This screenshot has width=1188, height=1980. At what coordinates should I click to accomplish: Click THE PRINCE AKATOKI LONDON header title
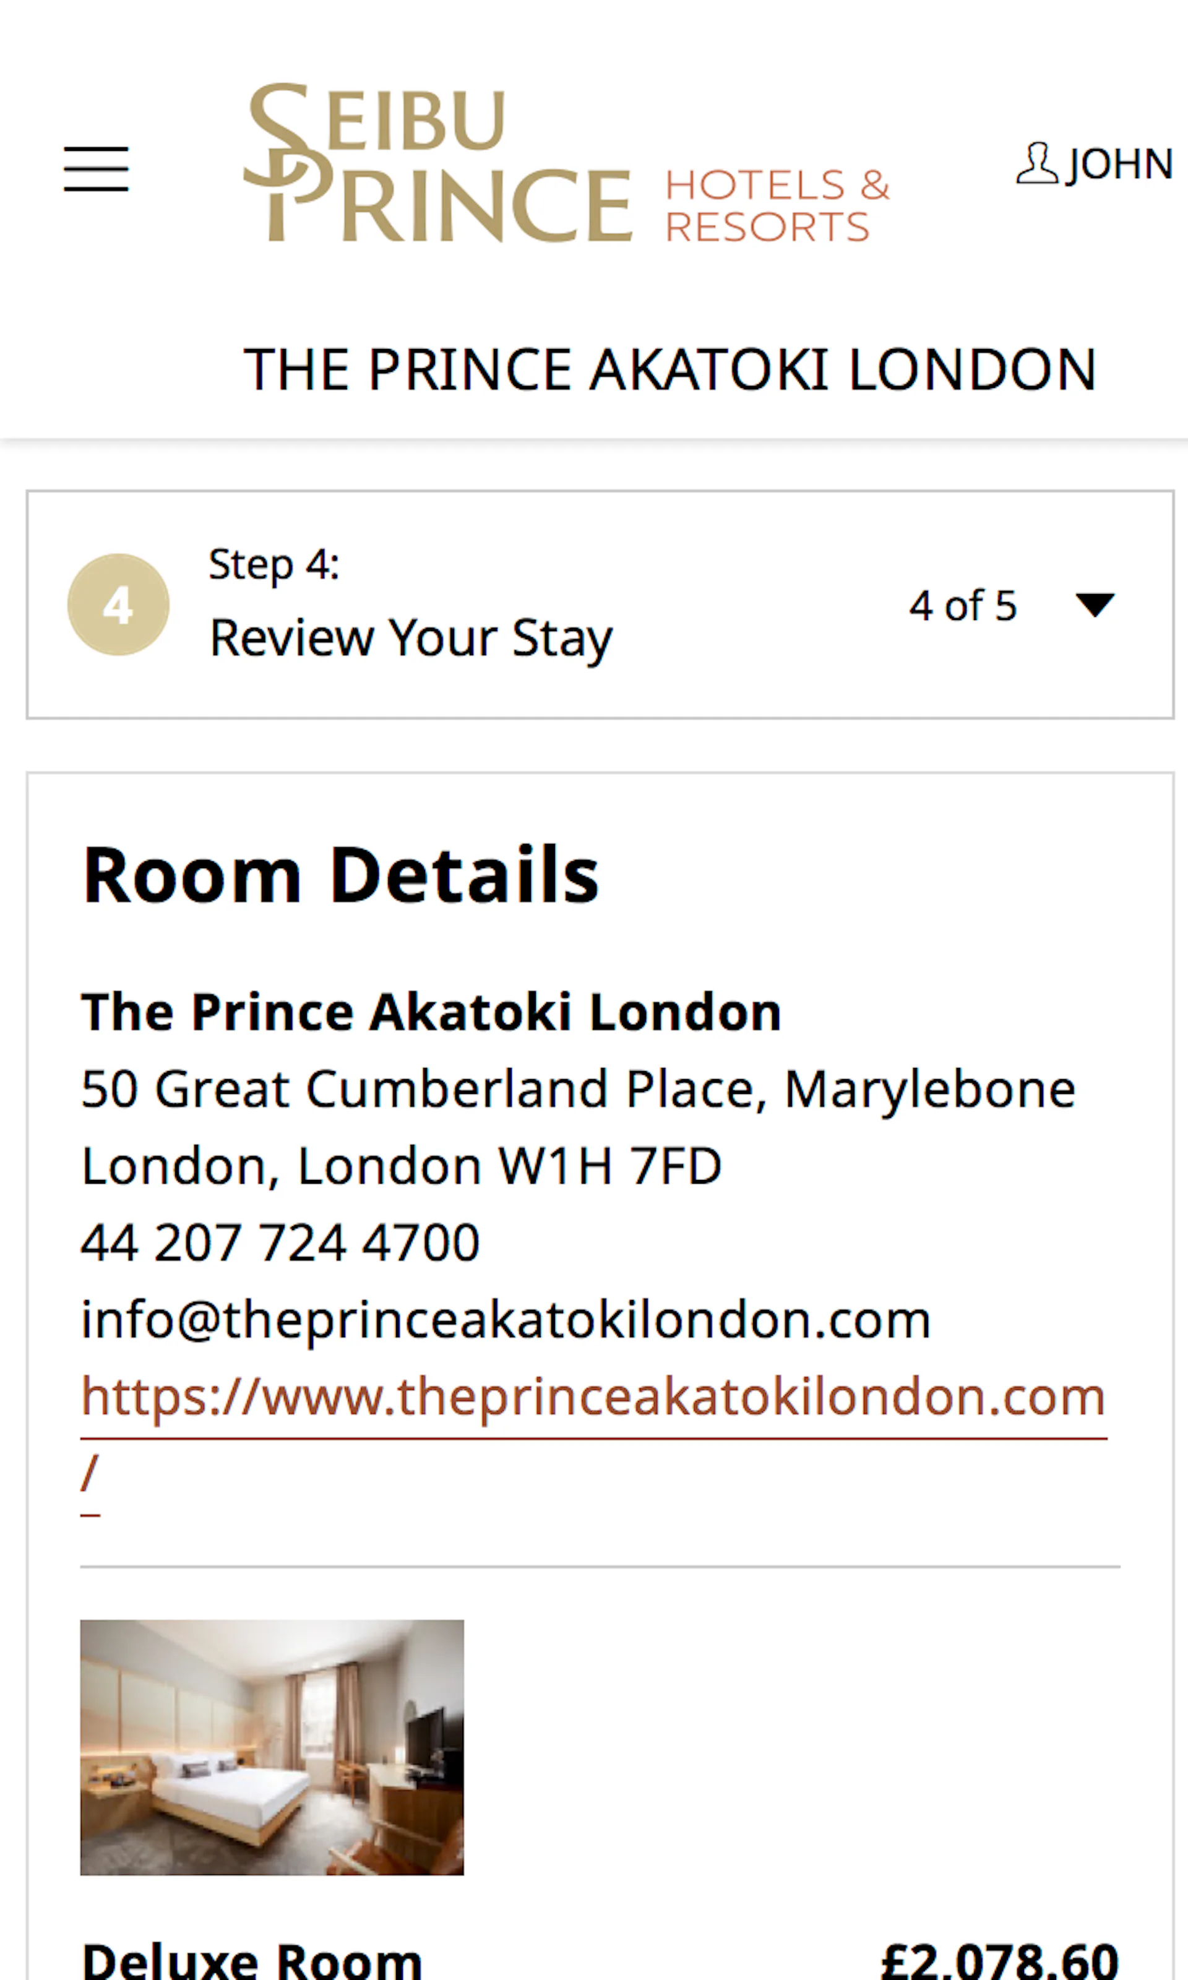(669, 370)
